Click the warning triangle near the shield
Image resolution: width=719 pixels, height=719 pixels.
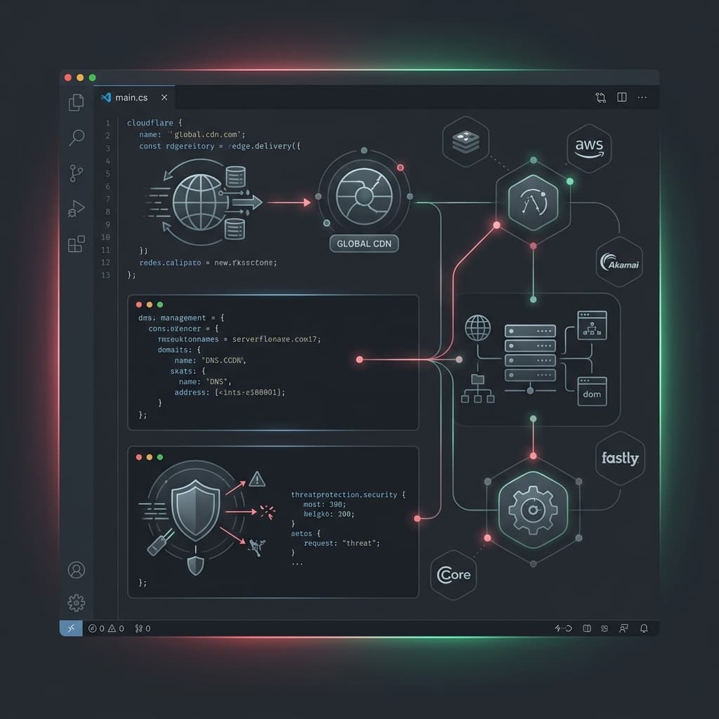click(x=257, y=479)
